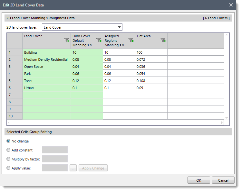Click the table's vertical scrollbar down arrow
The image size is (241, 191).
[227, 118]
